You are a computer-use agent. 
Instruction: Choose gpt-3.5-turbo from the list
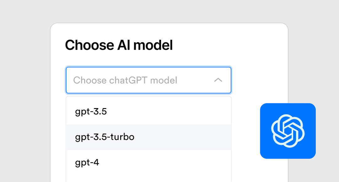click(148, 137)
